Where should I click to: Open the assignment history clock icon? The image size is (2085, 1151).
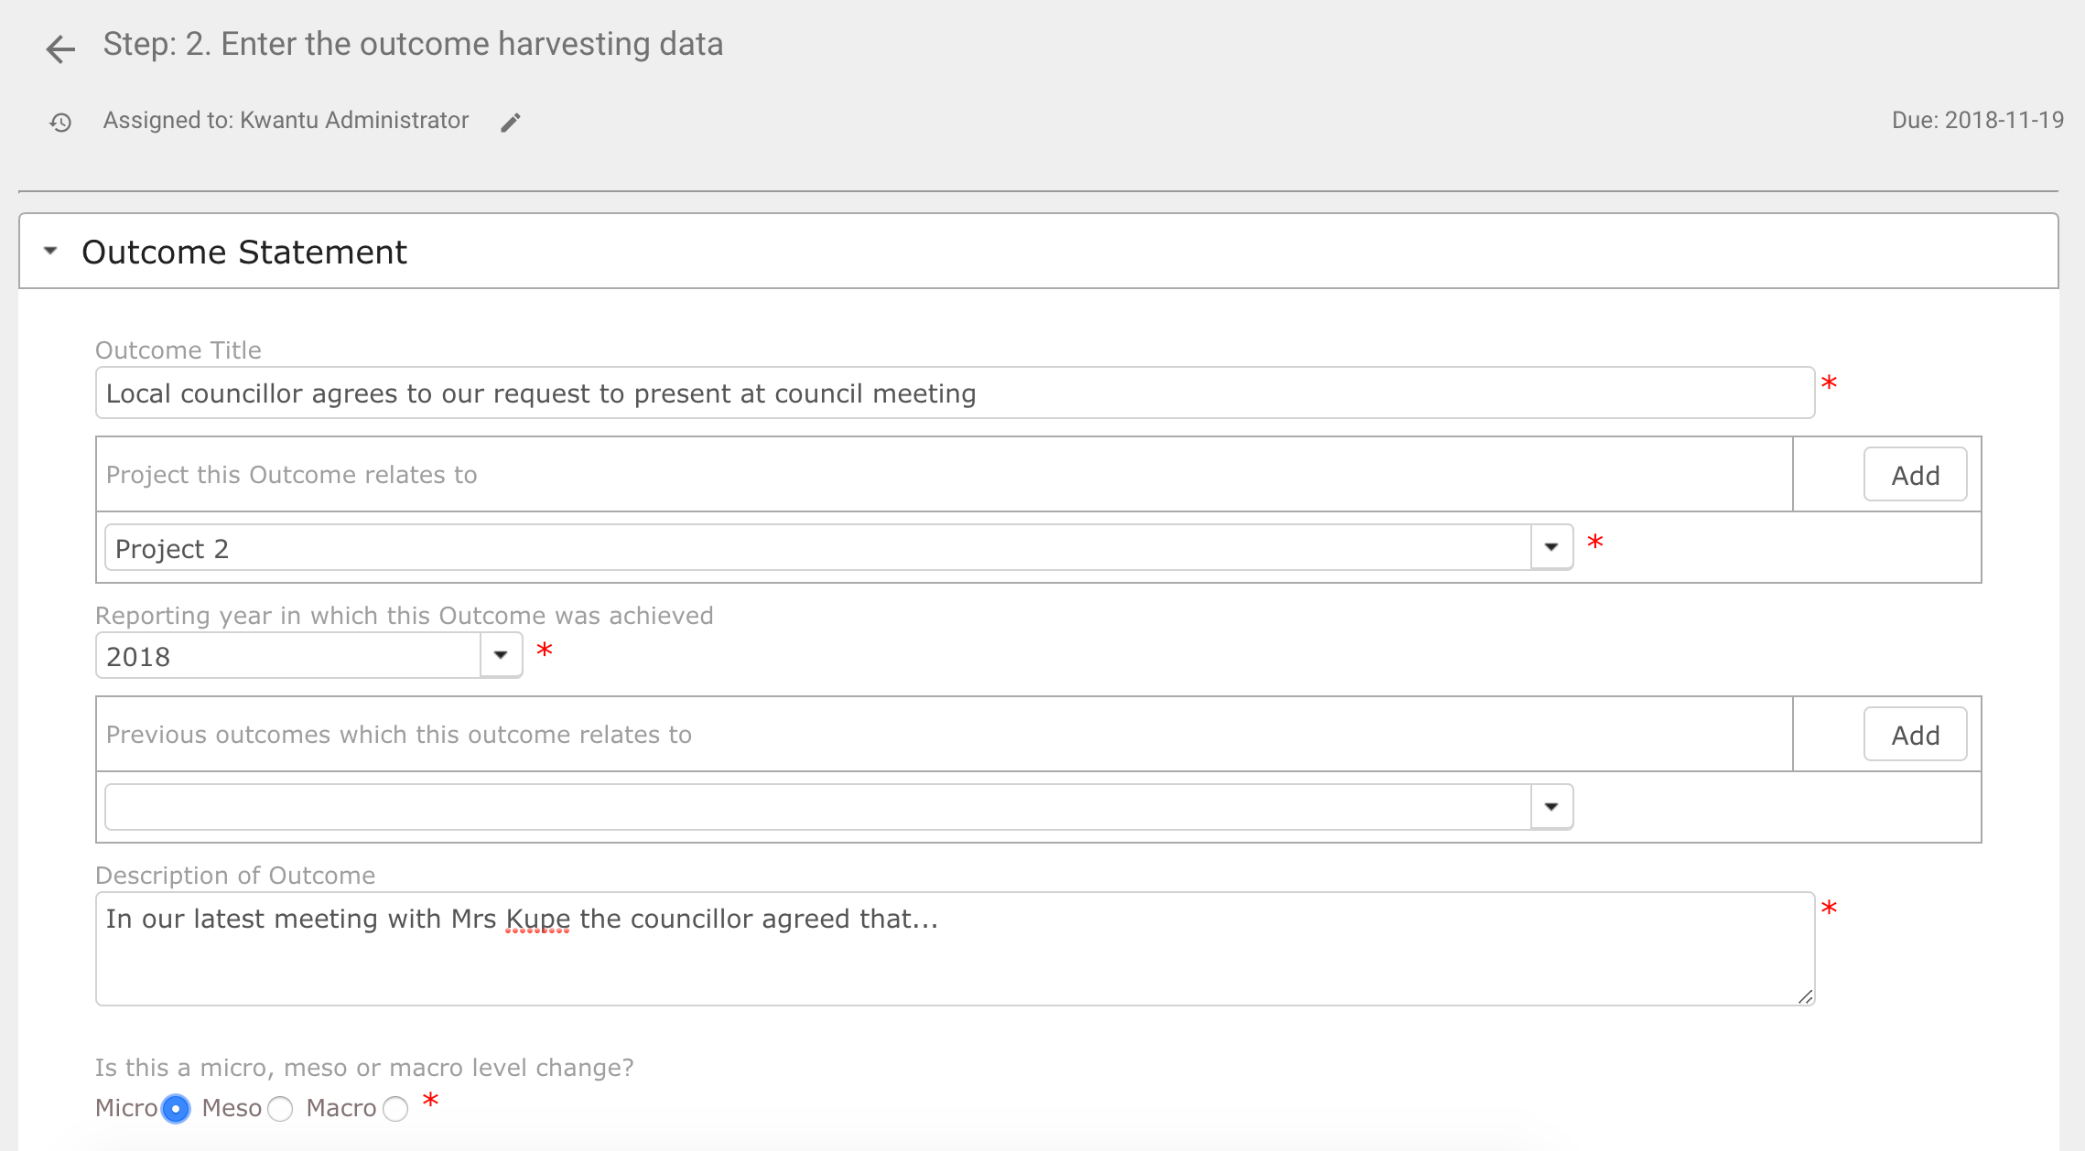(60, 122)
